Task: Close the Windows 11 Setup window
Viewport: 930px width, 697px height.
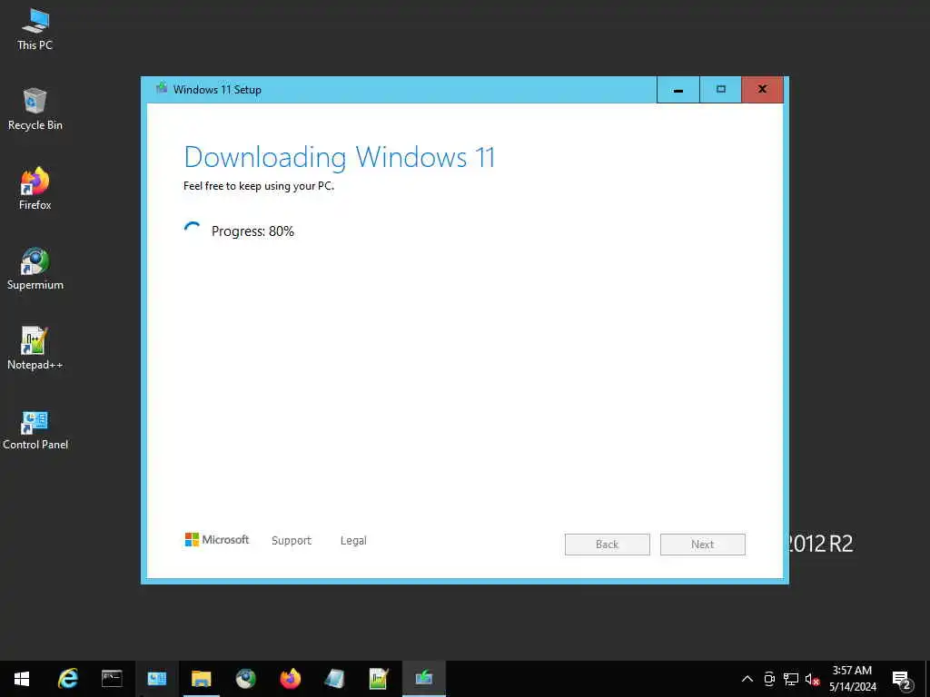Action: point(762,90)
